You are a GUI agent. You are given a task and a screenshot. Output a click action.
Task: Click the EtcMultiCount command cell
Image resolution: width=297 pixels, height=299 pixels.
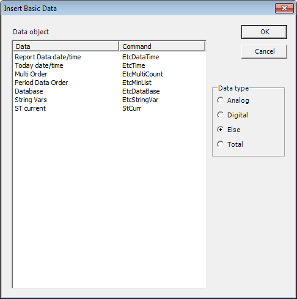(x=142, y=74)
